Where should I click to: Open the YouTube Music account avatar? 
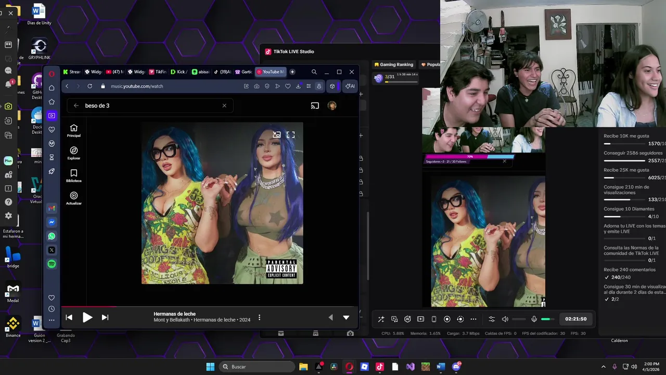(x=332, y=106)
